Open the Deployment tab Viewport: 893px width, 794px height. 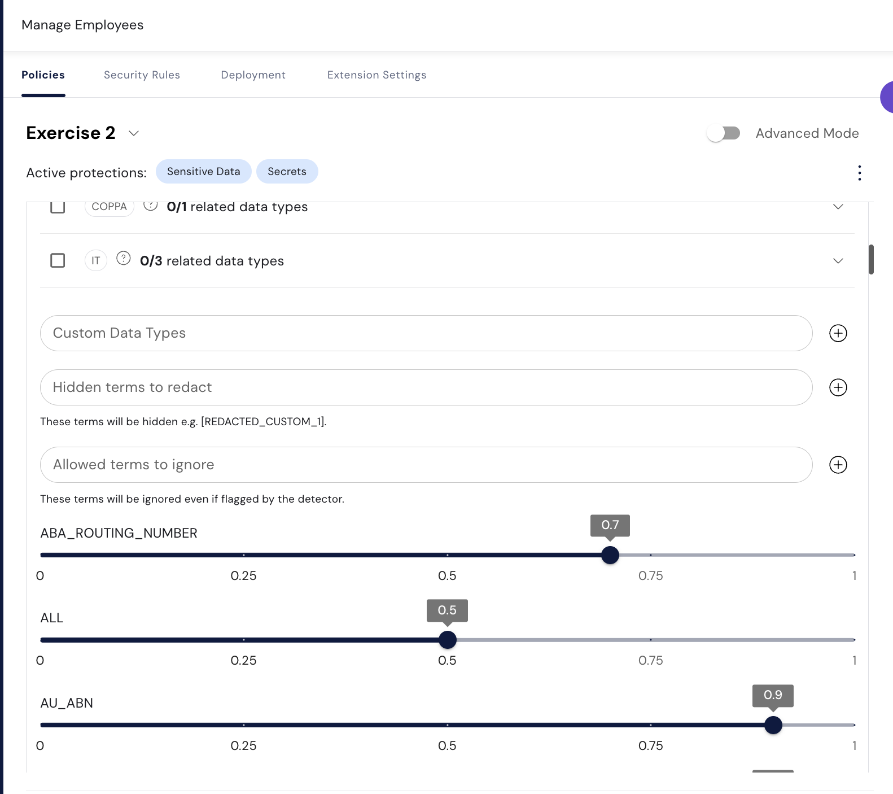pos(253,75)
